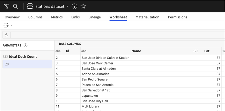225x111 pixels.
Task: Click Id cell with value 5
Action: tap(67, 74)
